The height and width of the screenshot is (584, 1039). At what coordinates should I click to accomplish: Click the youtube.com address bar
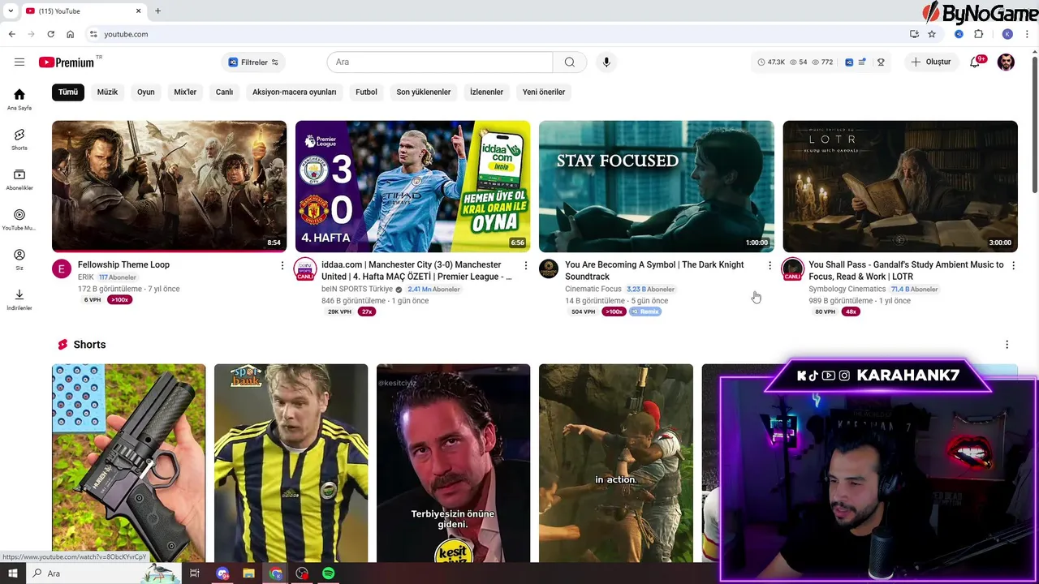point(497,34)
